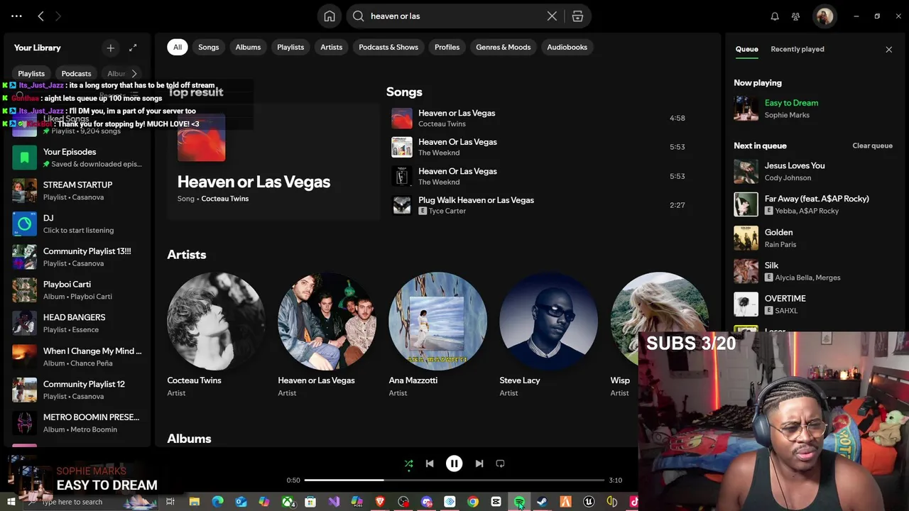Open the STREAM STARTUP playlist

coord(77,190)
